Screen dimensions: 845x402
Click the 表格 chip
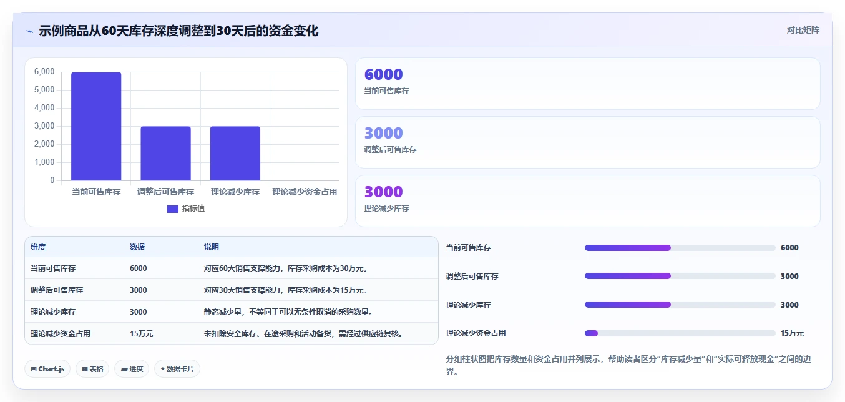coord(92,369)
